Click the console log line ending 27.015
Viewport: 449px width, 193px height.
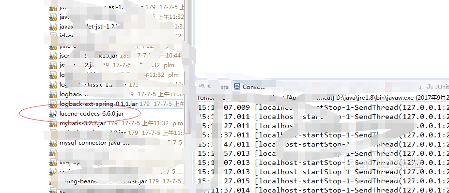[x=323, y=181]
